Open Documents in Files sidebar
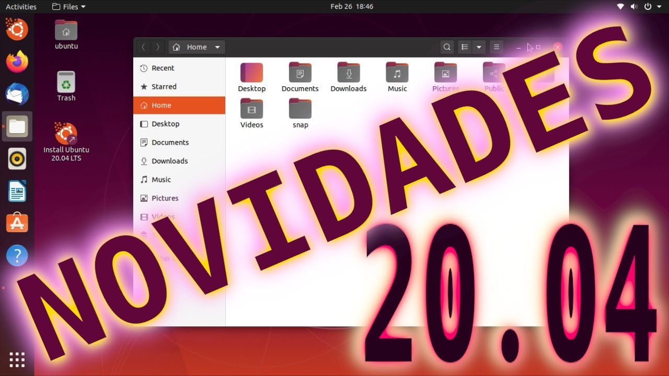 pyautogui.click(x=179, y=143)
